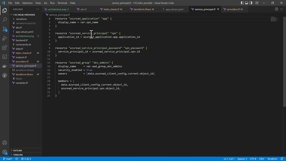Open the Terminal menu
This screenshot has height=161, width=286.
(62, 3)
